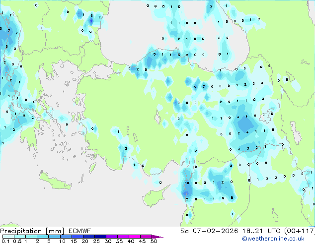This screenshot has width=315, height=243.
Task: Click the "45" legend scale label
Action: click(x=142, y=241)
